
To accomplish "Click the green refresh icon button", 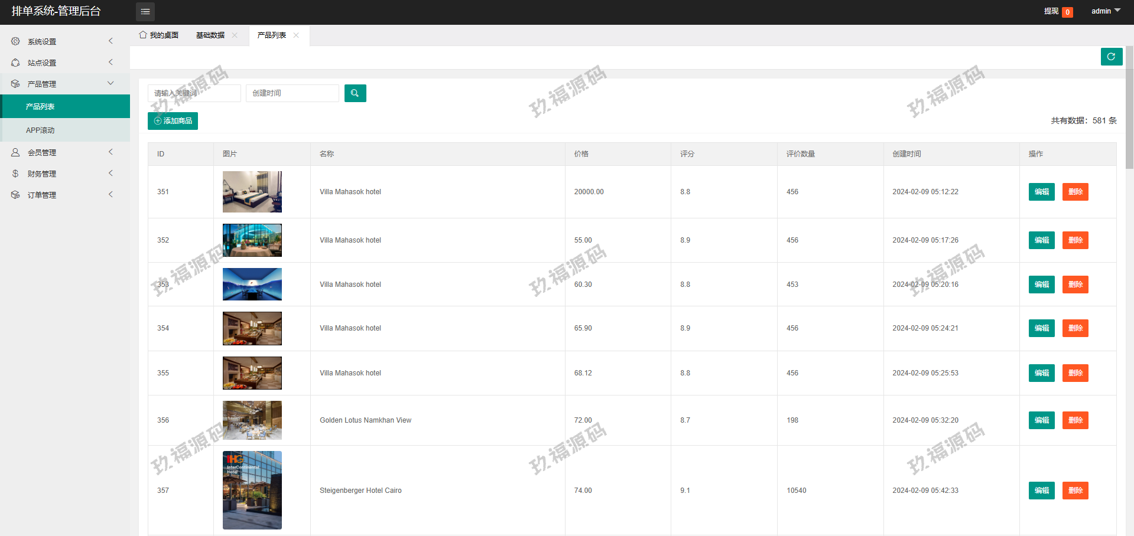I will tap(1111, 57).
